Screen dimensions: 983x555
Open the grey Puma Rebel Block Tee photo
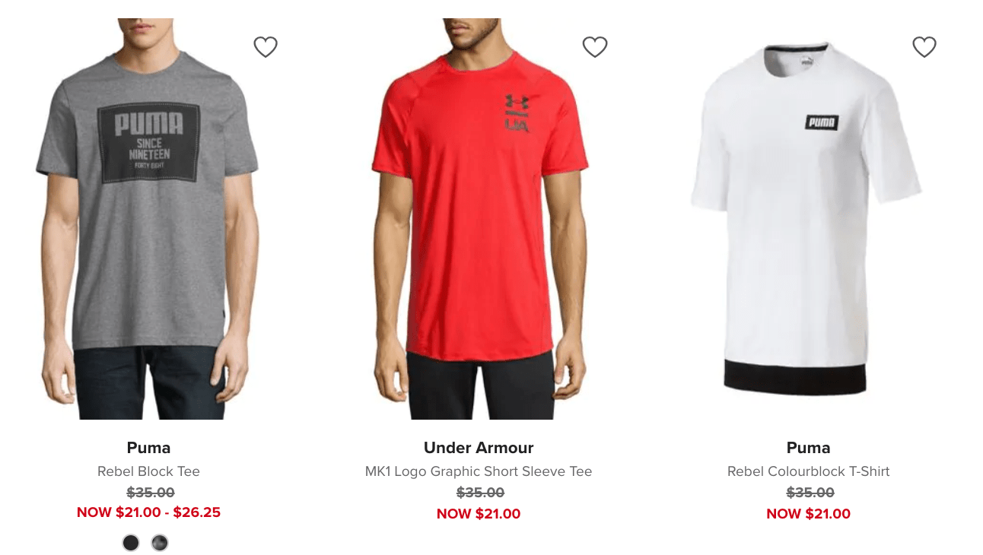coord(149,219)
